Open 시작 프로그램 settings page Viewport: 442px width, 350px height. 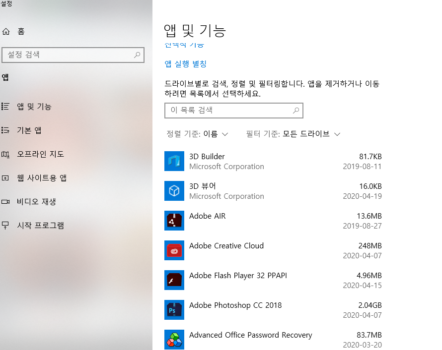(40, 226)
